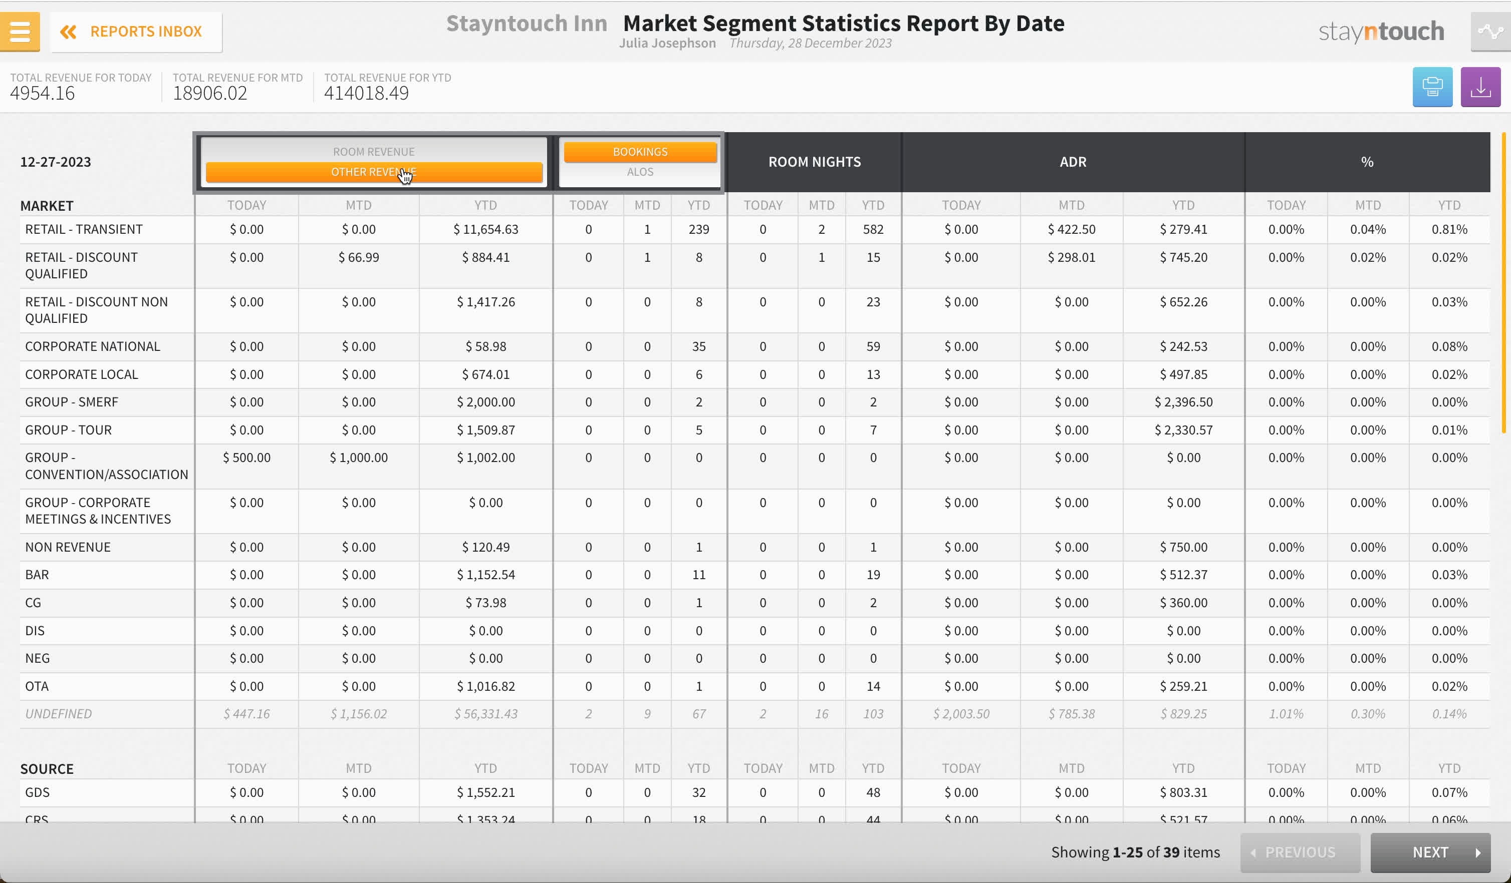1511x883 pixels.
Task: Go back to Reports Inbox
Action: (136, 32)
